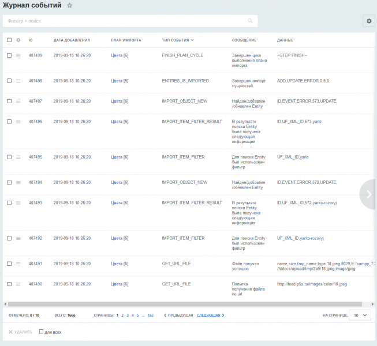Check the select-all checkbox in table header

(9, 40)
